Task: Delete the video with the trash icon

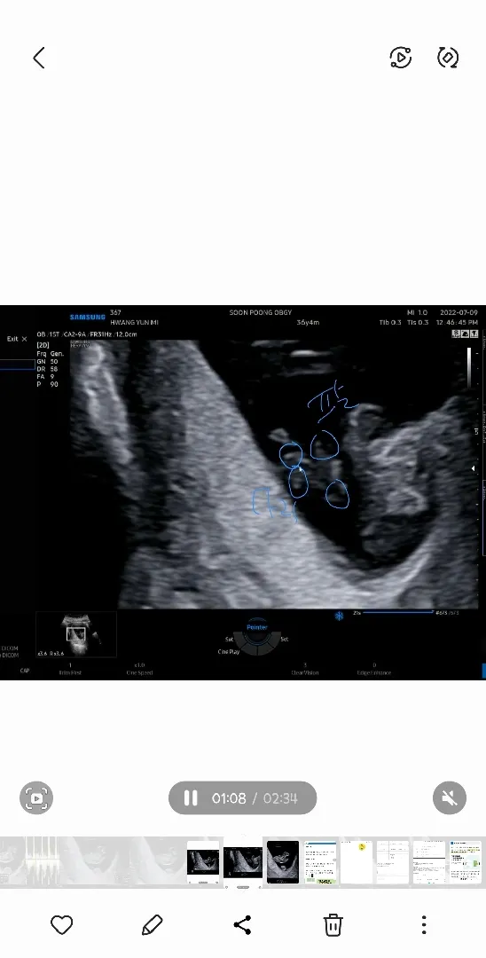Action: [333, 924]
